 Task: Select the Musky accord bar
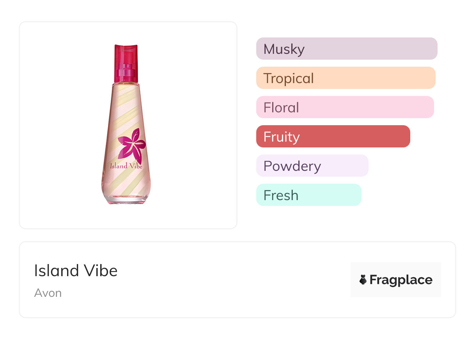346,49
